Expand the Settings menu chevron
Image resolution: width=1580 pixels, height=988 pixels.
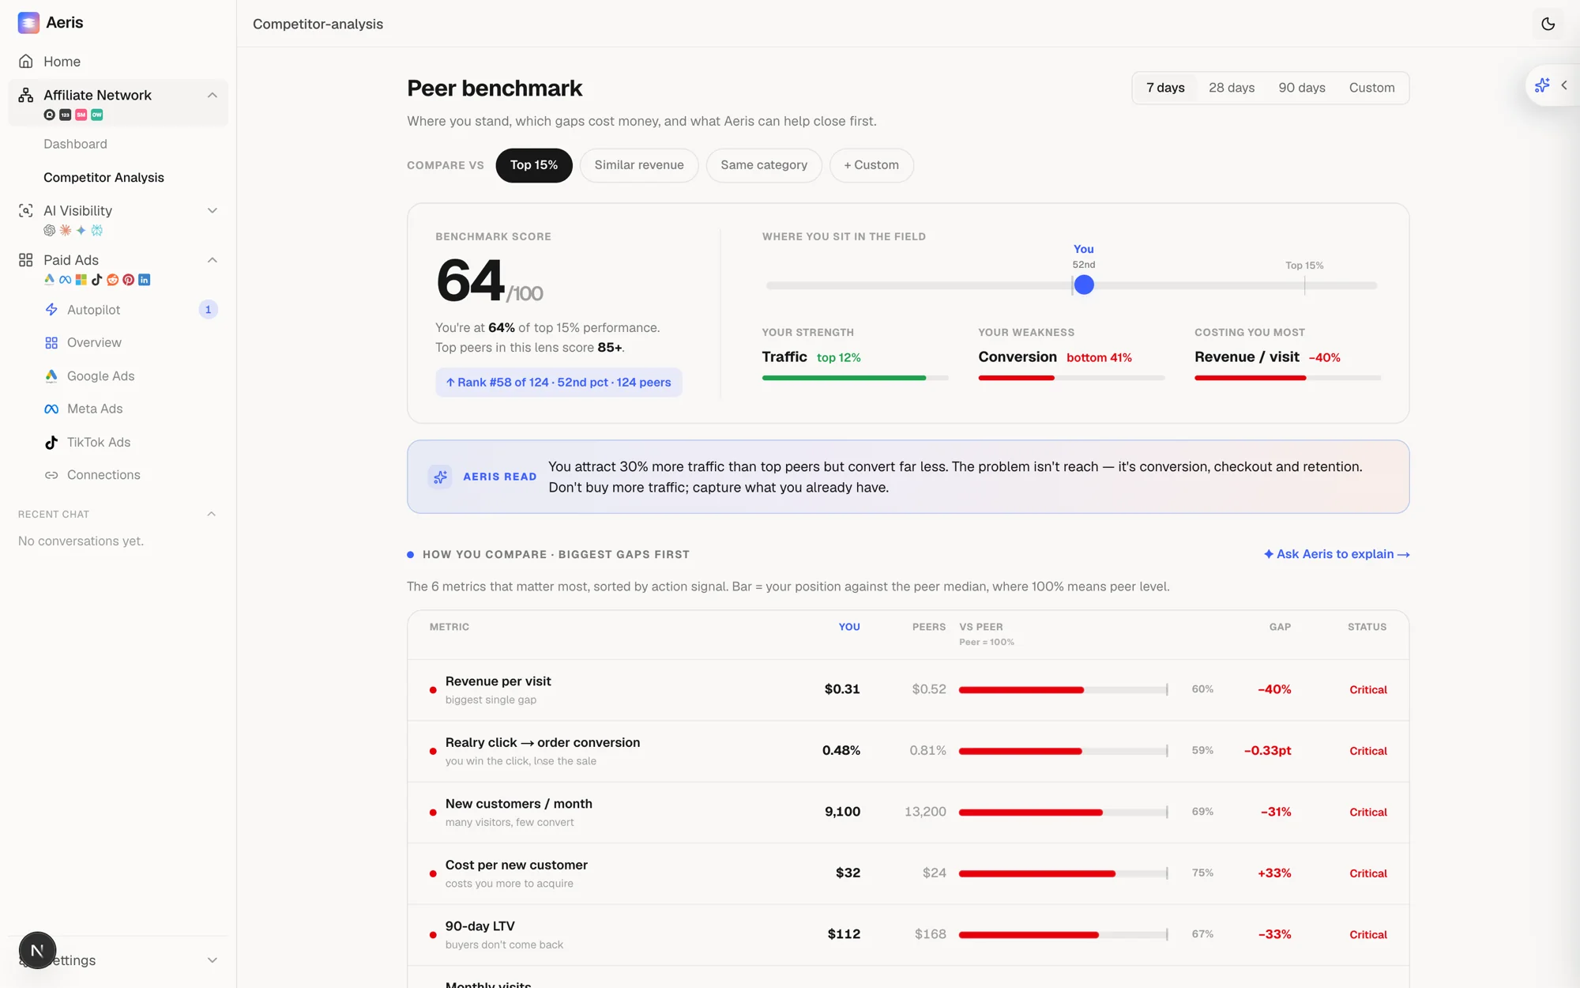pos(212,960)
